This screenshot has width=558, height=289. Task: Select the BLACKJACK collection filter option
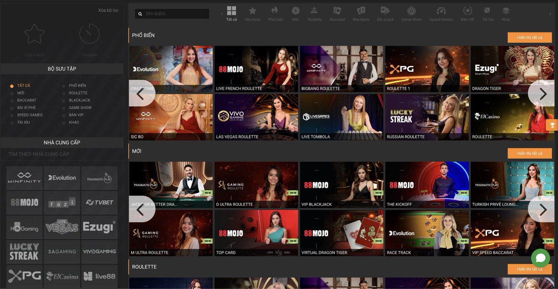(79, 100)
